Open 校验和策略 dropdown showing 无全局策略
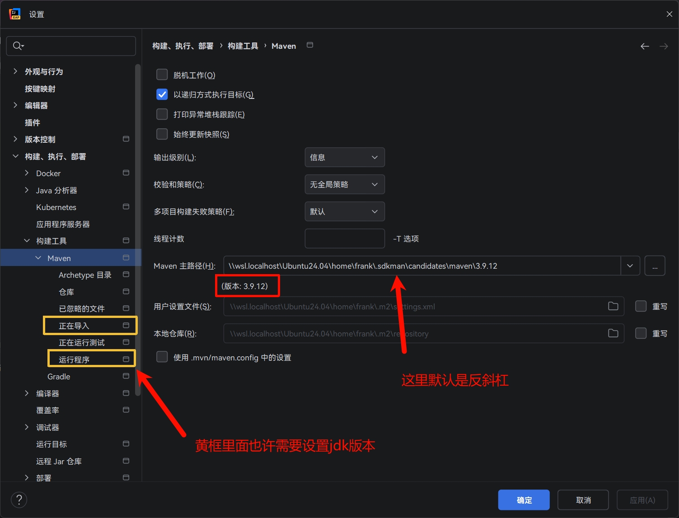The width and height of the screenshot is (679, 518). pos(345,184)
